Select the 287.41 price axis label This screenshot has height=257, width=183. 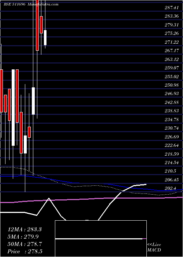coord(171,7)
